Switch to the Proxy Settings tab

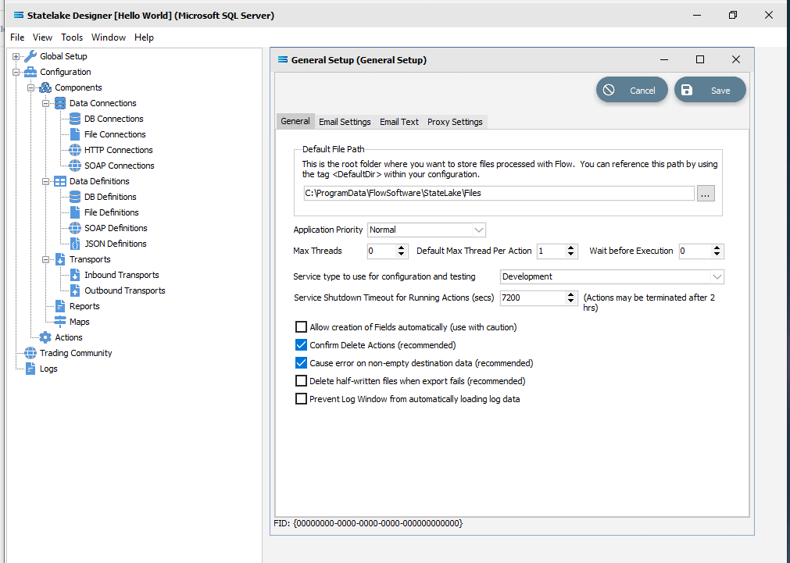(455, 122)
